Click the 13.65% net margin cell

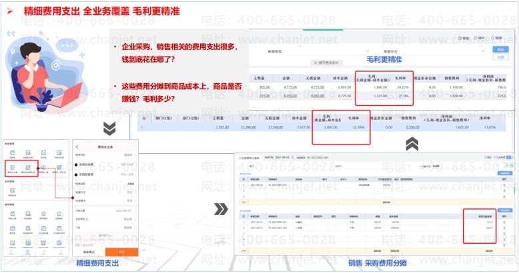pos(490,127)
